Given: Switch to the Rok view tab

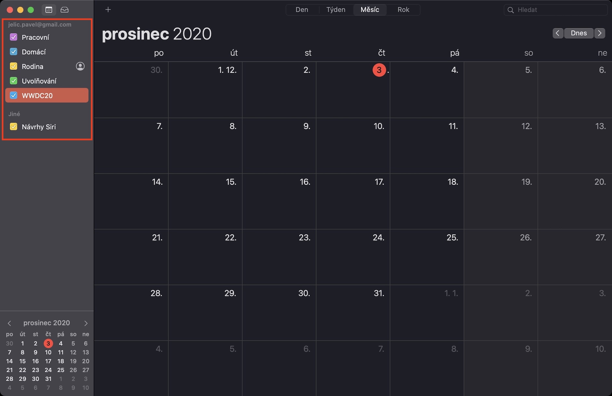Looking at the screenshot, I should click(x=403, y=10).
